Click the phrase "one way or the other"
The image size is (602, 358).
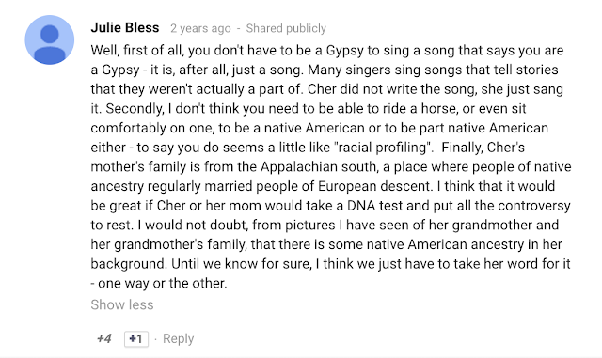pyautogui.click(x=162, y=284)
